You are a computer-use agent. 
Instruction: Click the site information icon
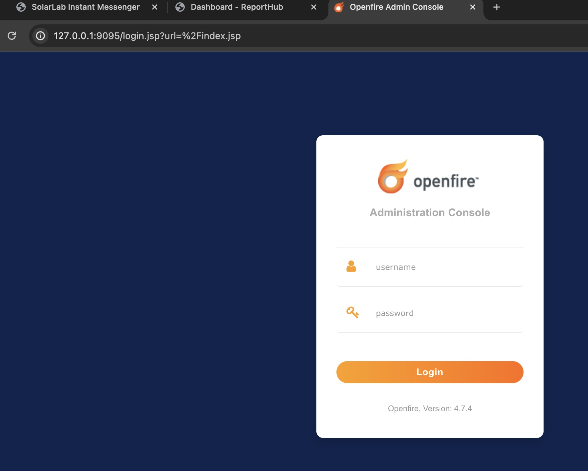(x=40, y=36)
